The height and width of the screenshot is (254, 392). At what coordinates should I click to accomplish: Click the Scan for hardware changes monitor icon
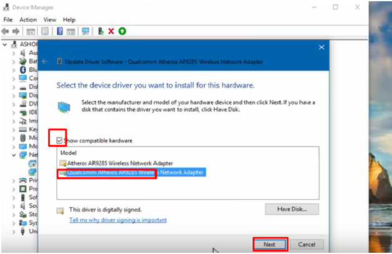pos(86,31)
